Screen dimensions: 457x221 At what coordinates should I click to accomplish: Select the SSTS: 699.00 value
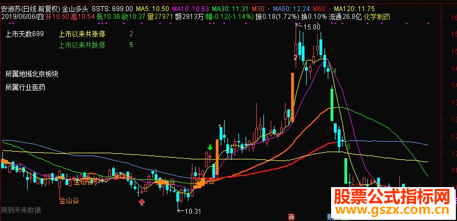pos(113,9)
